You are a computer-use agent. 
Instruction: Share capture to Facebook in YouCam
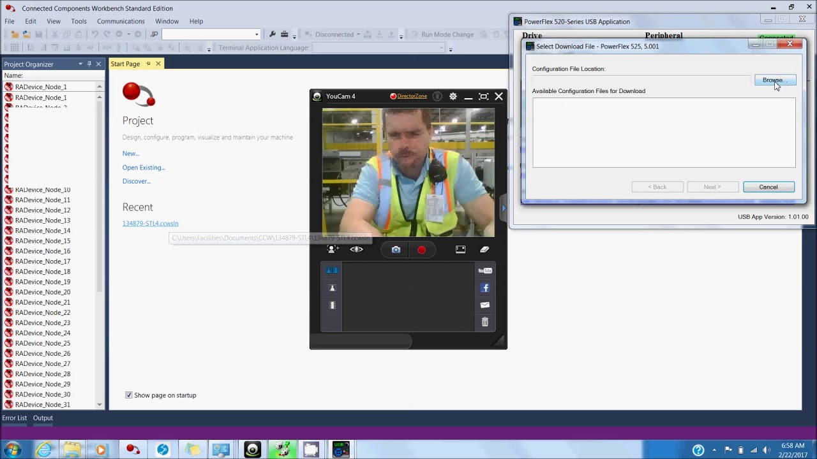(x=485, y=288)
